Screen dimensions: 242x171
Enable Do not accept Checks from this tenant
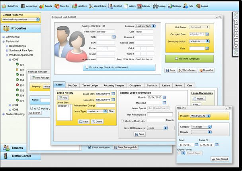(87, 67)
